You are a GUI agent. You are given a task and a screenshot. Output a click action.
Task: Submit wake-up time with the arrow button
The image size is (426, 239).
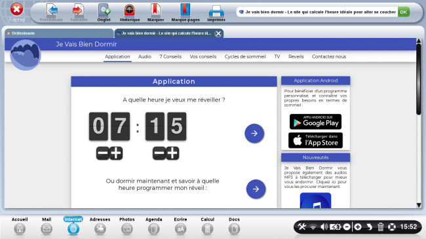tap(254, 134)
